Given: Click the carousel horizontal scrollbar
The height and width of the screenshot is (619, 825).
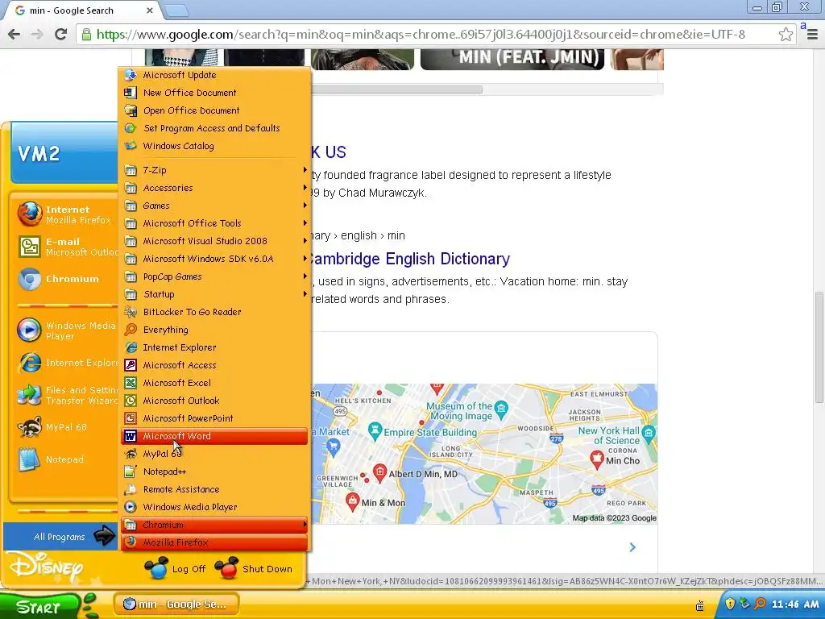Looking at the screenshot, I should click(396, 89).
